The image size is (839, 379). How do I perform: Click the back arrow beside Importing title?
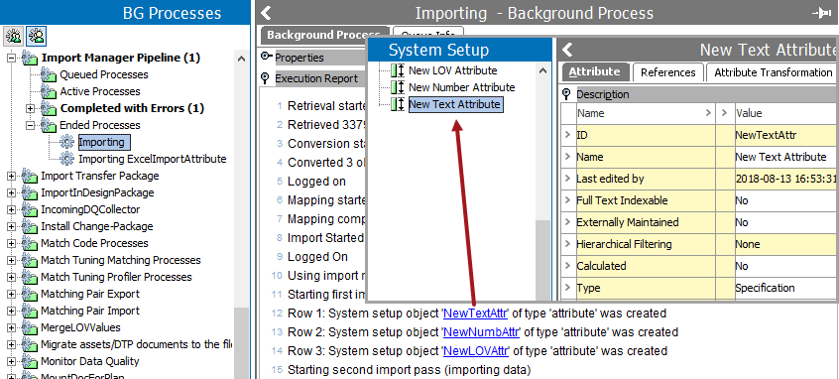click(266, 13)
